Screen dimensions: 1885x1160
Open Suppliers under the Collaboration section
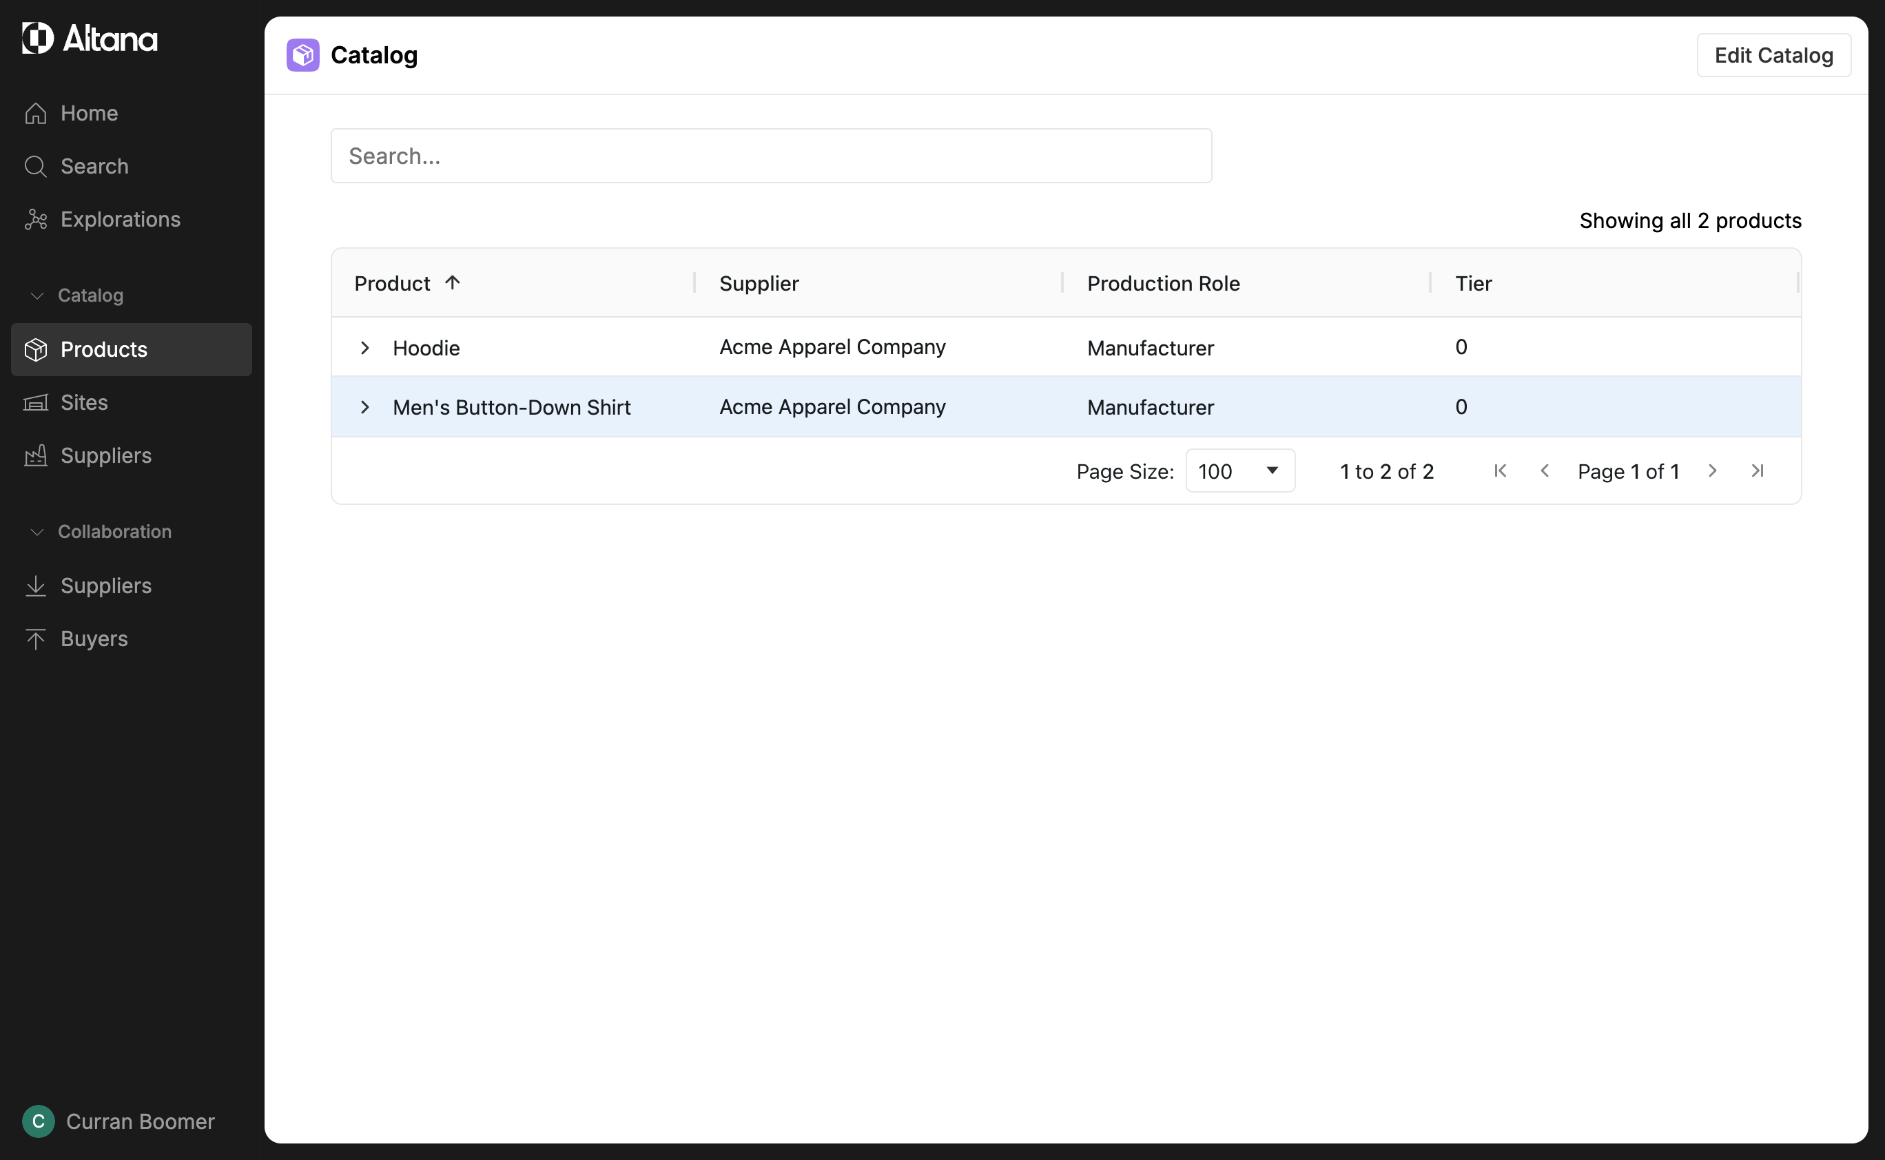pos(106,586)
